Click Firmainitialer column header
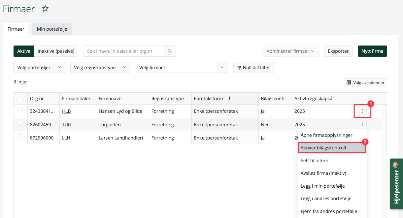 click(x=78, y=99)
